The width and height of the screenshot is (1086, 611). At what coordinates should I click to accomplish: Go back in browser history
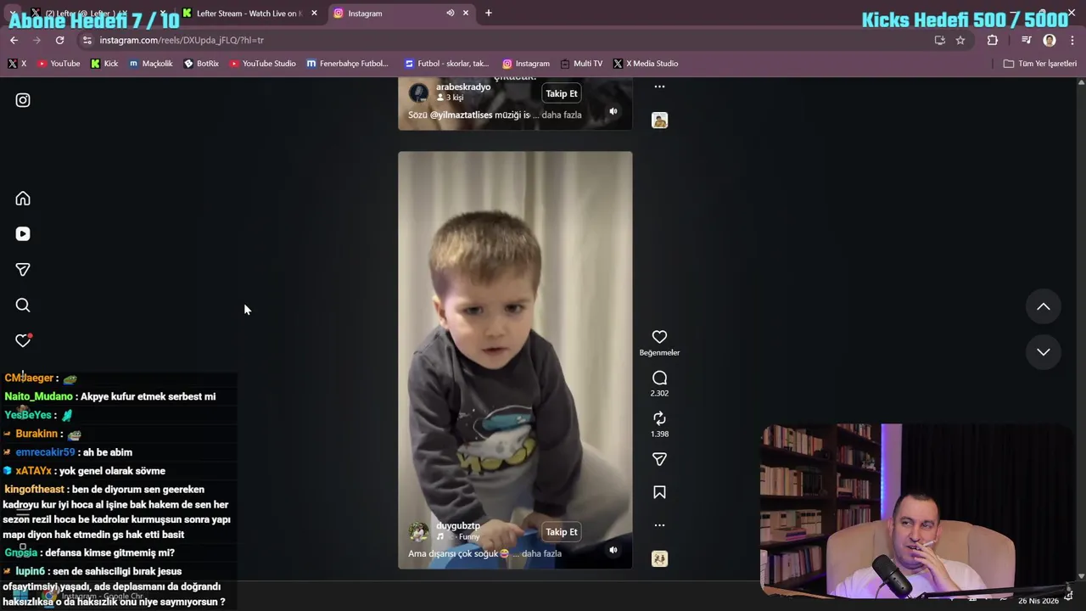(x=14, y=40)
